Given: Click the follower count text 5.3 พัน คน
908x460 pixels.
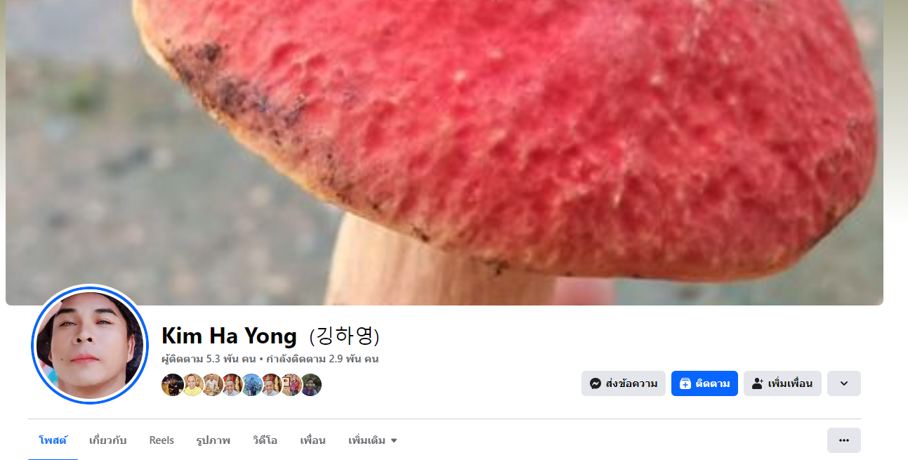Looking at the screenshot, I should pos(231,359).
